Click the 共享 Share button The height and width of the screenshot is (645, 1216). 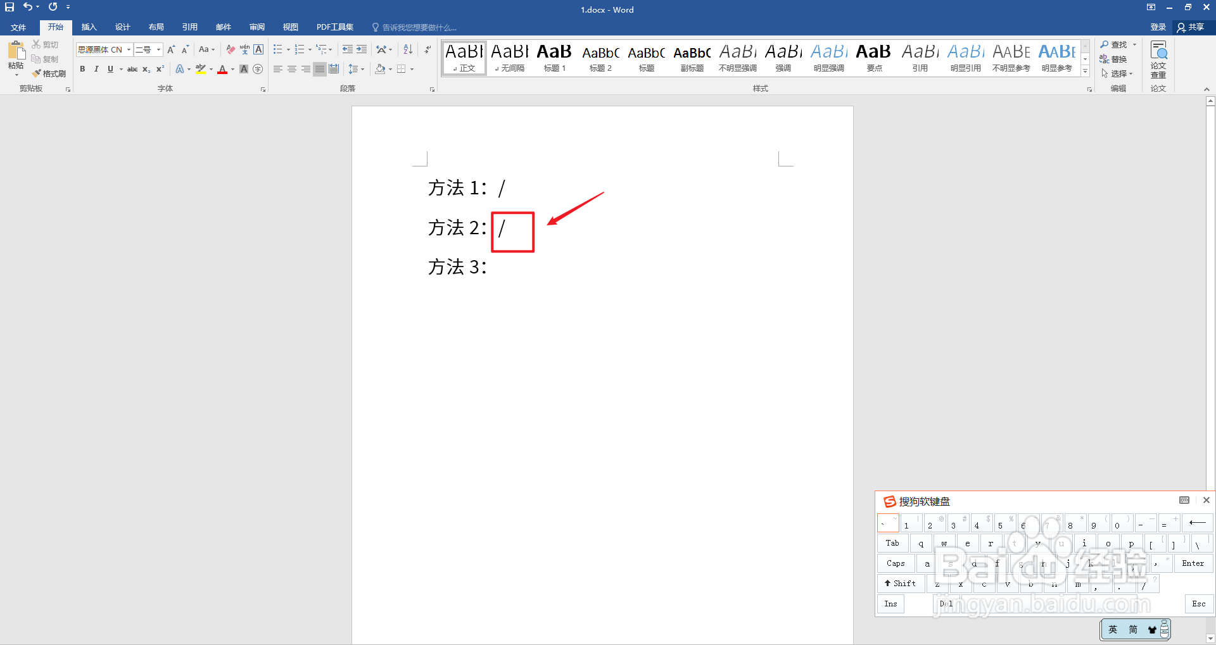[1191, 27]
